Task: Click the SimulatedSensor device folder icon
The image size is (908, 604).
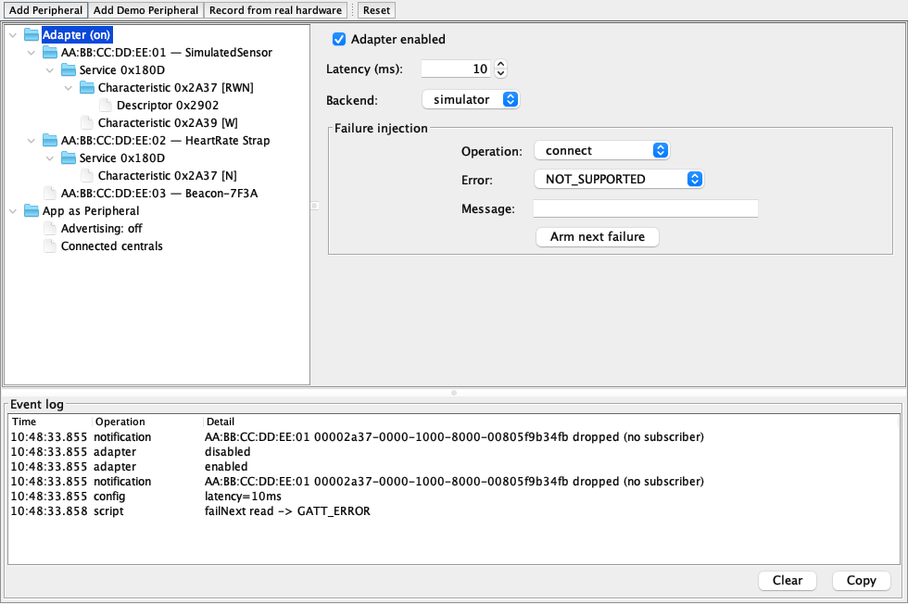Action: click(x=50, y=53)
